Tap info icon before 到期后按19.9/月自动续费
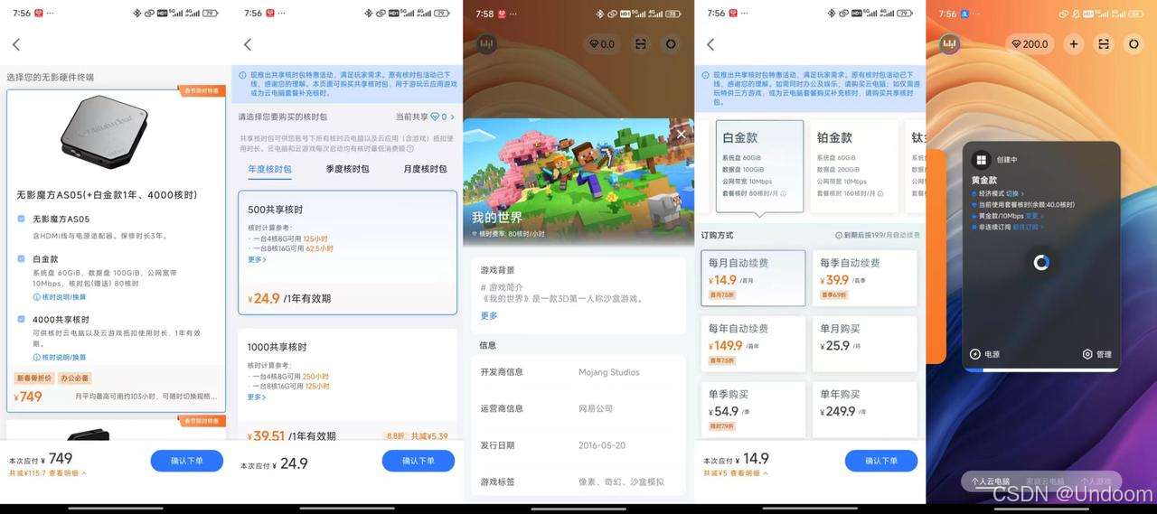The image size is (1157, 514). 839,235
